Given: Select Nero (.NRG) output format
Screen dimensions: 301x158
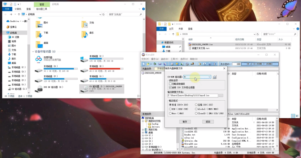Looking at the screenshot, I should [x=170, y=113].
